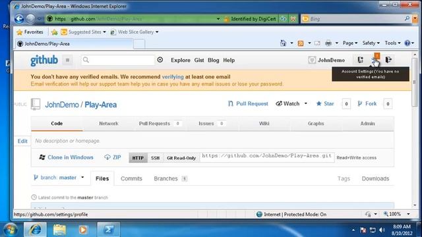Open the branch: master switcher
Screen dimensions: 422x237
pos(59,178)
